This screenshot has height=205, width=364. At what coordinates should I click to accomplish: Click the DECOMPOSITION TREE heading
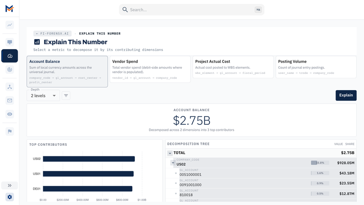(188, 144)
